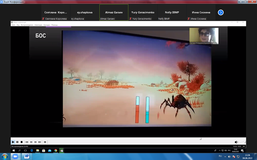Step forward one frame in the player
This screenshot has width=257, height=160.
point(45,142)
